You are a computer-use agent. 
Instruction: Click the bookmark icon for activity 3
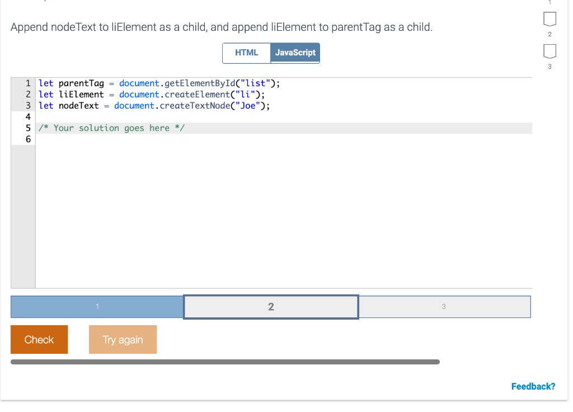(549, 53)
